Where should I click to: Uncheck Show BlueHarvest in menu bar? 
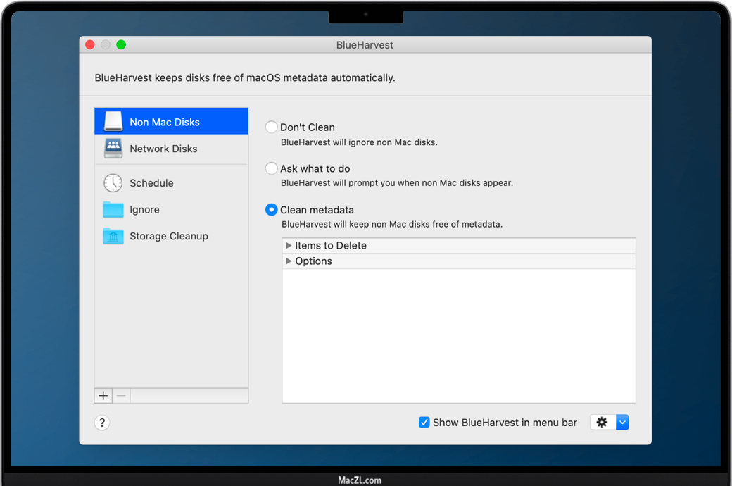point(424,423)
